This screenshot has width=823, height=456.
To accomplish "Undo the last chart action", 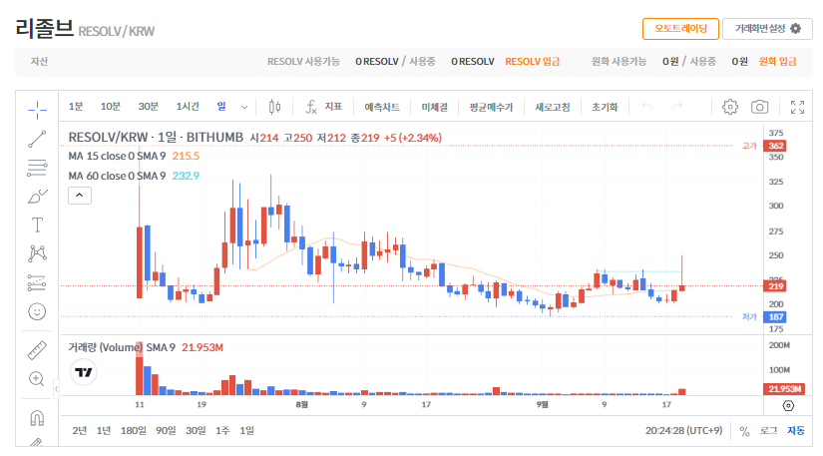I will (x=647, y=107).
